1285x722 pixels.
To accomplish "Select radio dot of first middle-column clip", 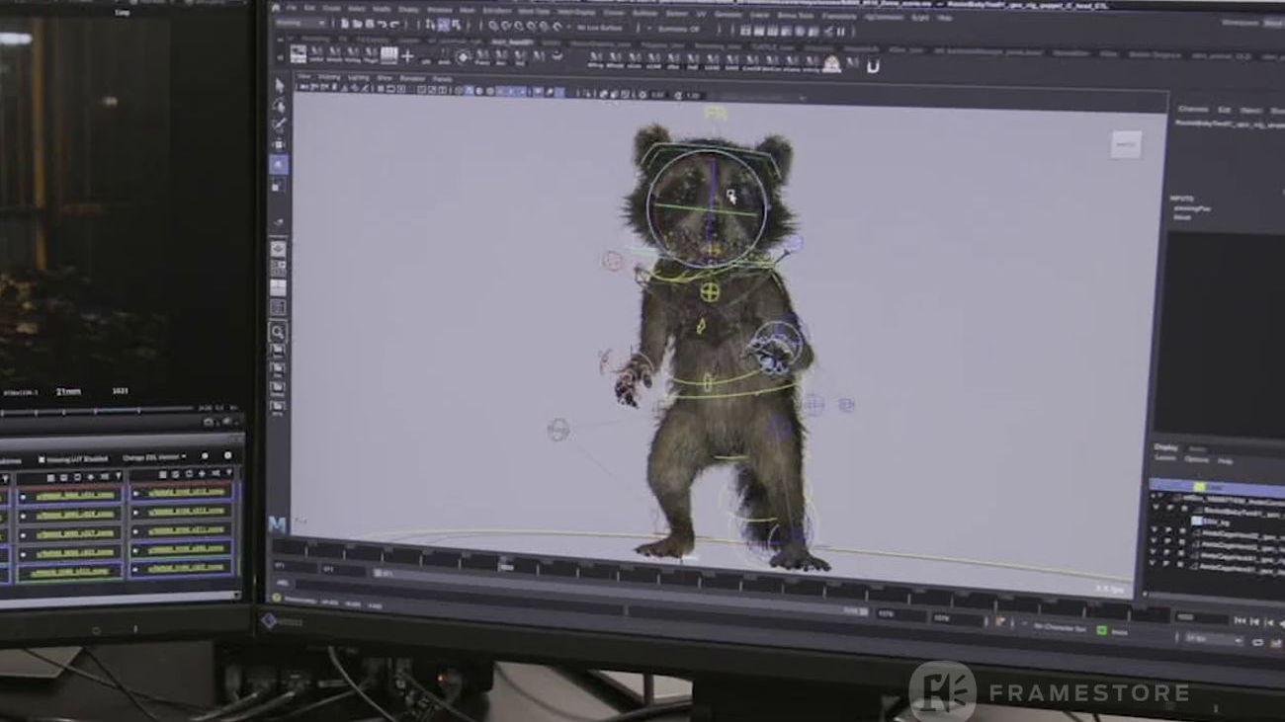I will point(22,496).
